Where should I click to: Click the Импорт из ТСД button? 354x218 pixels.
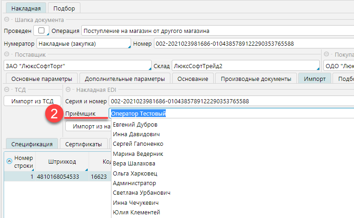(x=32, y=101)
